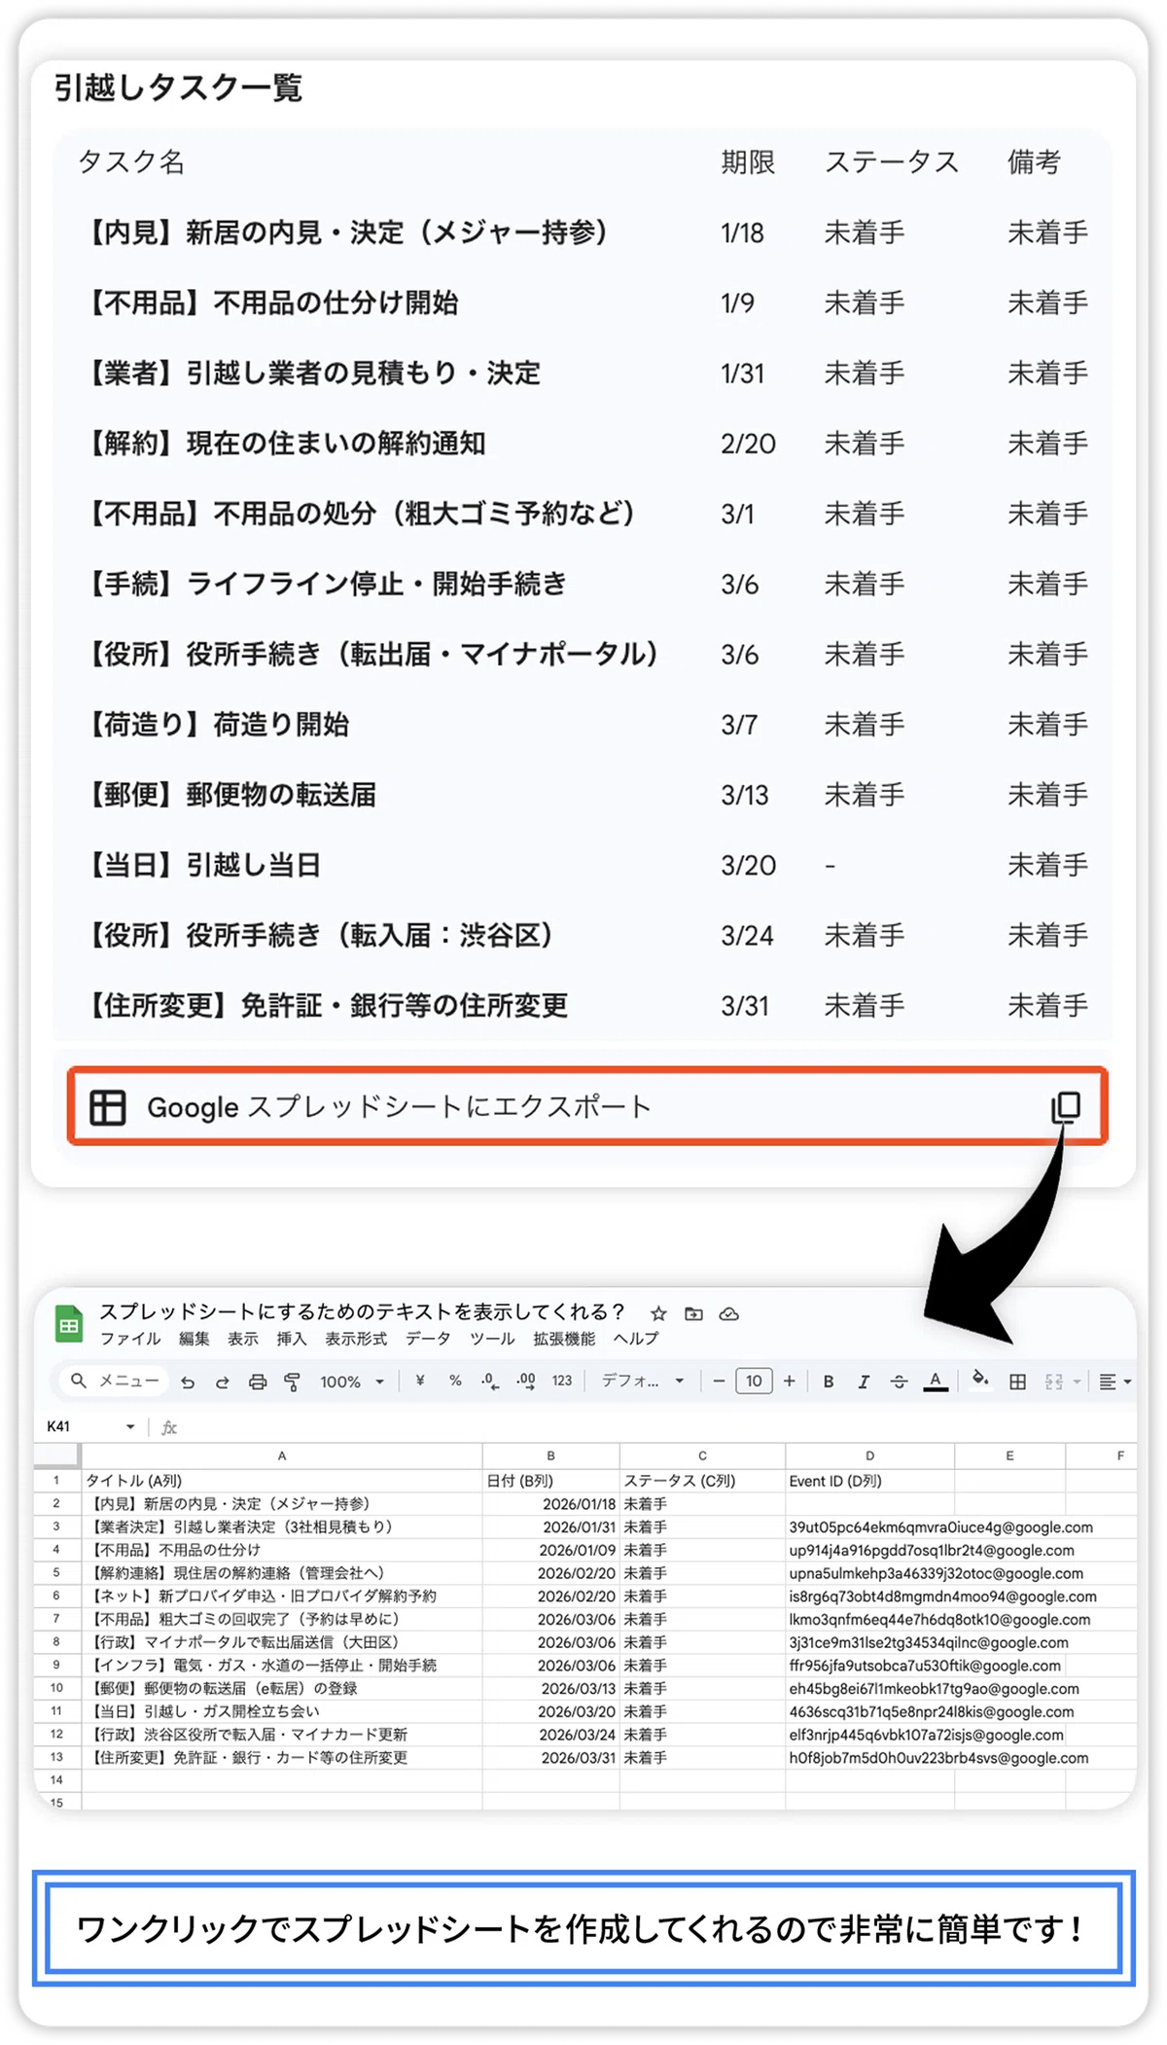Click the merge cells icon
The image size is (1167, 2045).
pos(1053,1381)
